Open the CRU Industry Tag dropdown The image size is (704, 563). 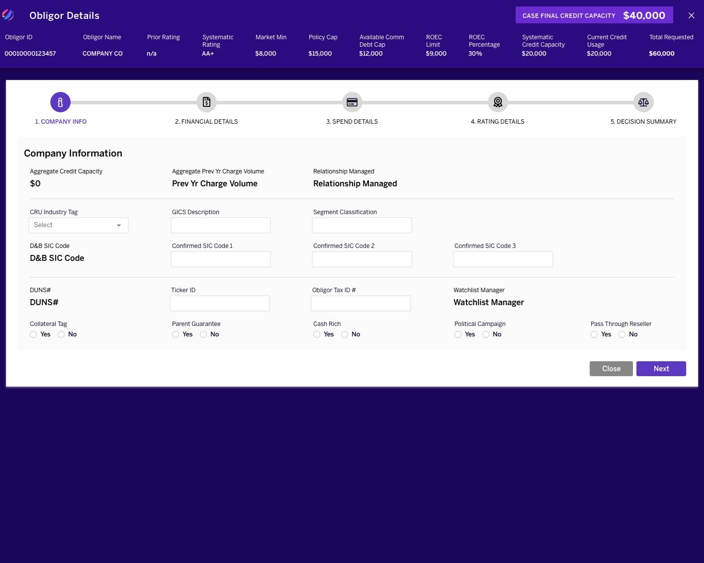pyautogui.click(x=79, y=225)
